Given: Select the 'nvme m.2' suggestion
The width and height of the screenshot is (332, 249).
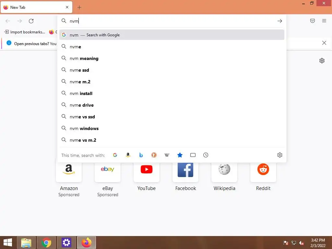Looking at the screenshot, I should (172, 81).
